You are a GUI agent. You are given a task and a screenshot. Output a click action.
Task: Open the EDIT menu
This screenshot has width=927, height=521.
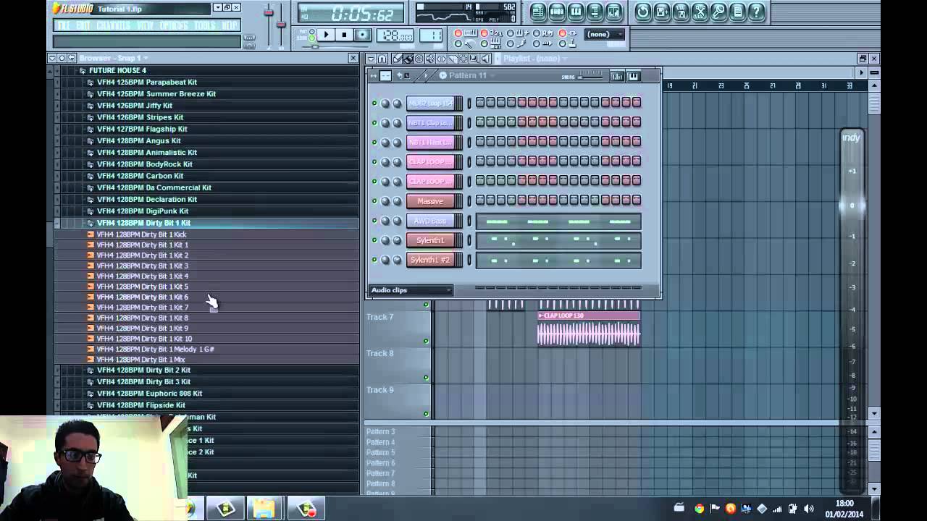coord(83,26)
